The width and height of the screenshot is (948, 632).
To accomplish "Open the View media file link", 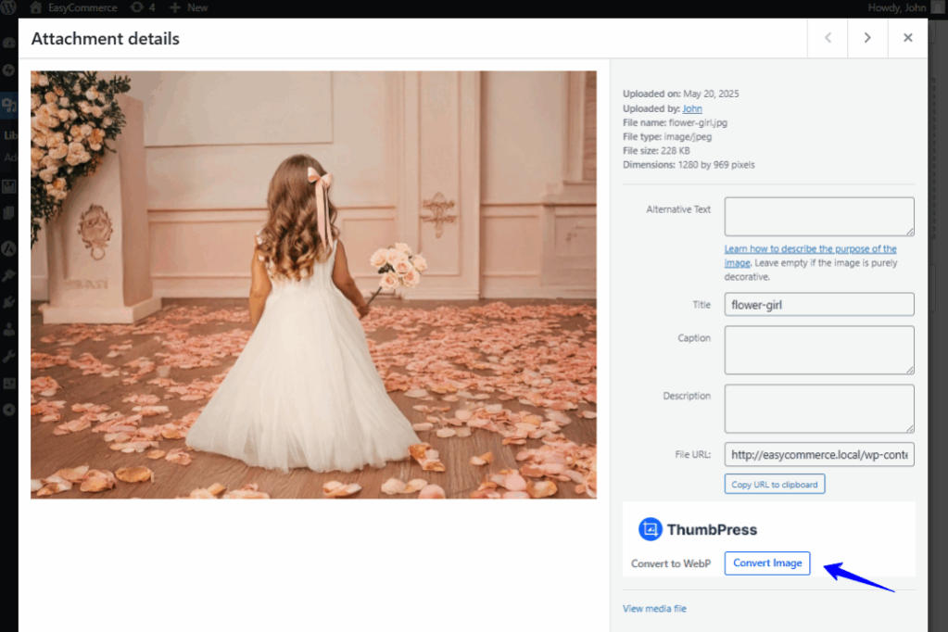I will pyautogui.click(x=654, y=609).
